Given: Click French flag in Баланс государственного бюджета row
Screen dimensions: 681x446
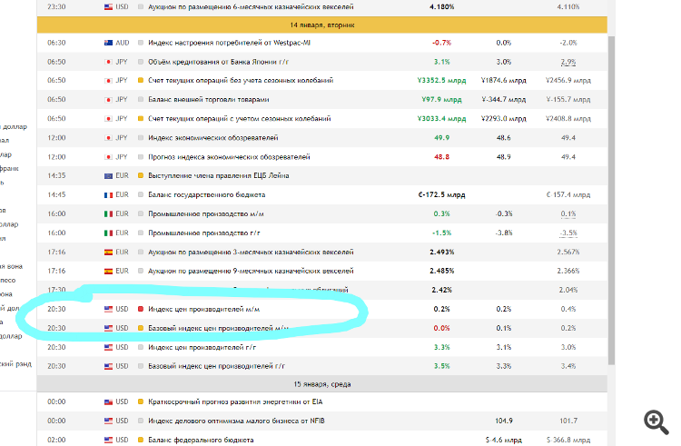Looking at the screenshot, I should (109, 195).
